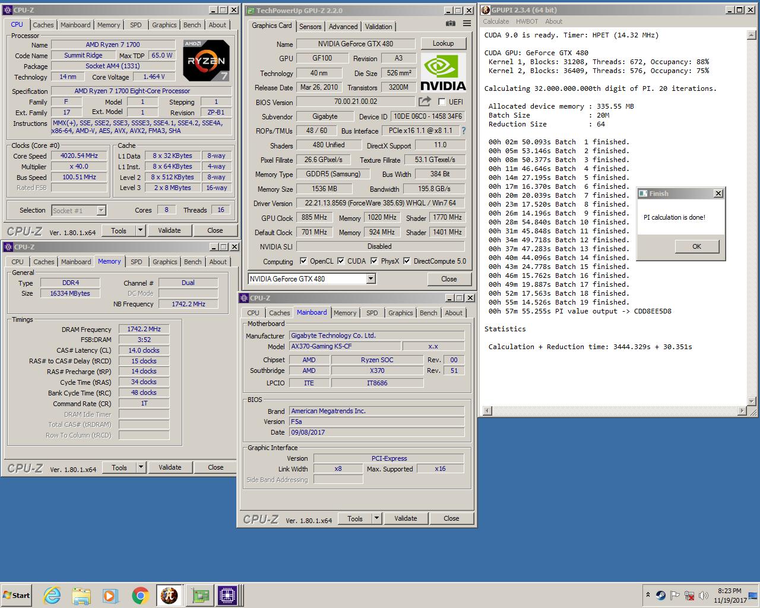Viewport: 760px width, 608px height.
Task: Open the HWBOT menu in GPUPI
Action: [x=527, y=21]
